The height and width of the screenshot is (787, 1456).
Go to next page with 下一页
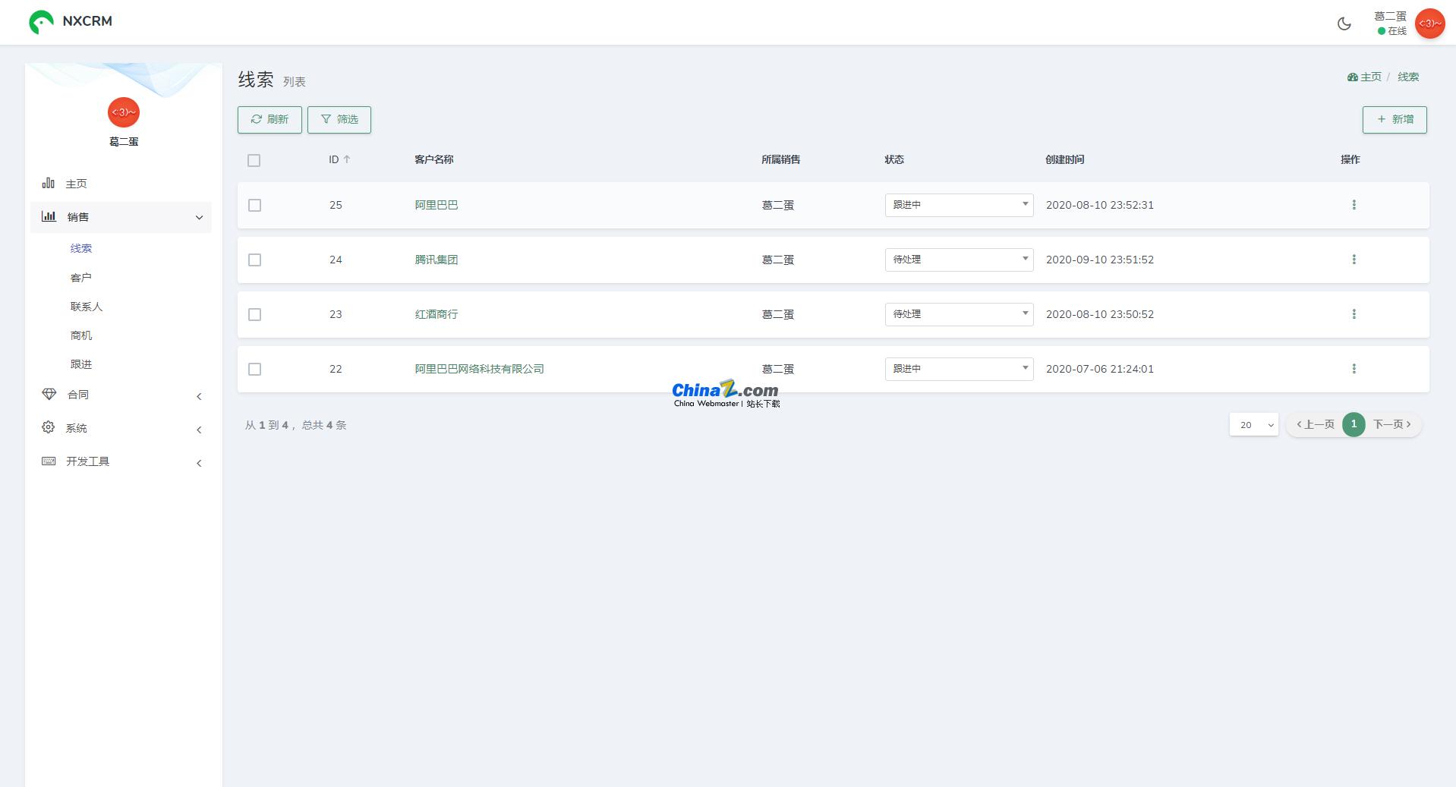click(x=1392, y=424)
